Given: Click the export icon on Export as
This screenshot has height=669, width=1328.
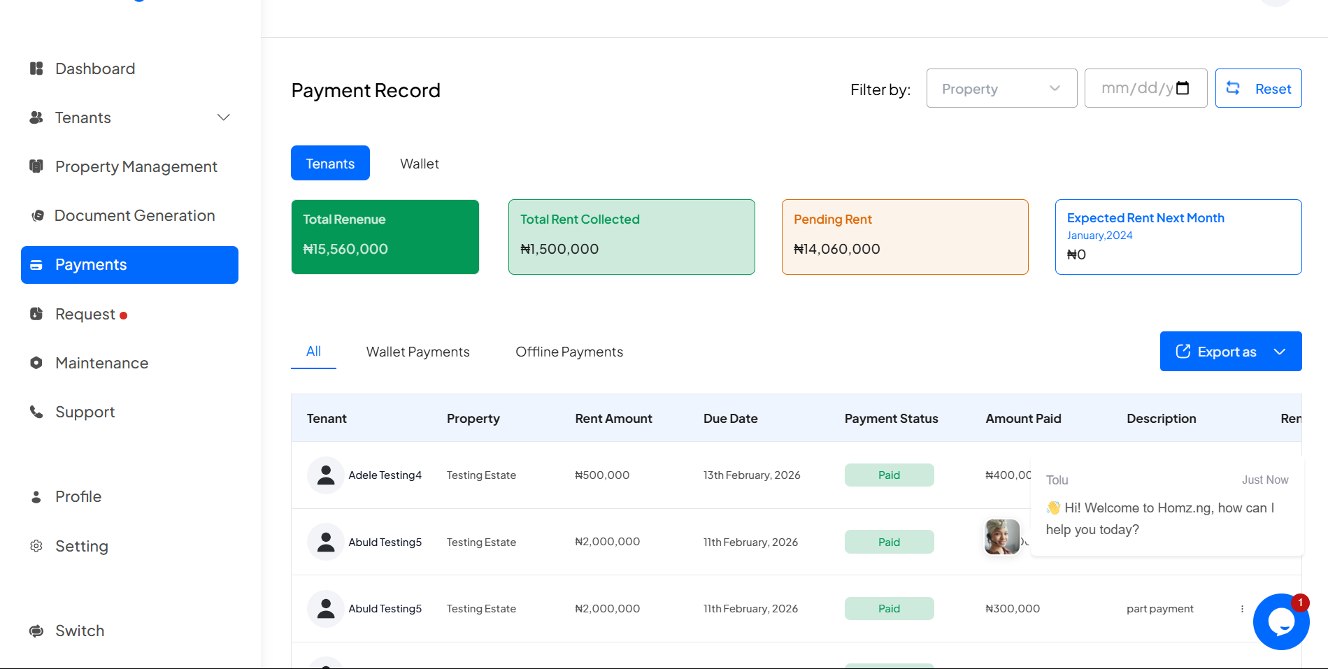Looking at the screenshot, I should click(1183, 351).
